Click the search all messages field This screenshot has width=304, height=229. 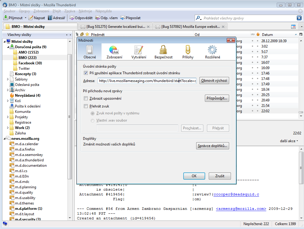[249, 18]
